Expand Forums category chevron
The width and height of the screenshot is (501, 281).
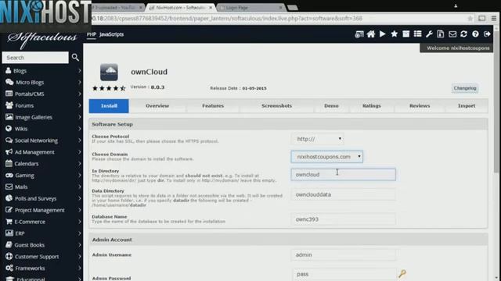79,105
